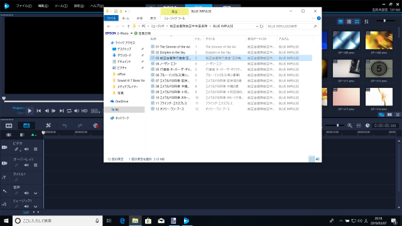This screenshot has width=402, height=226.
Task: Click project duration clock icon
Action: (x=367, y=126)
